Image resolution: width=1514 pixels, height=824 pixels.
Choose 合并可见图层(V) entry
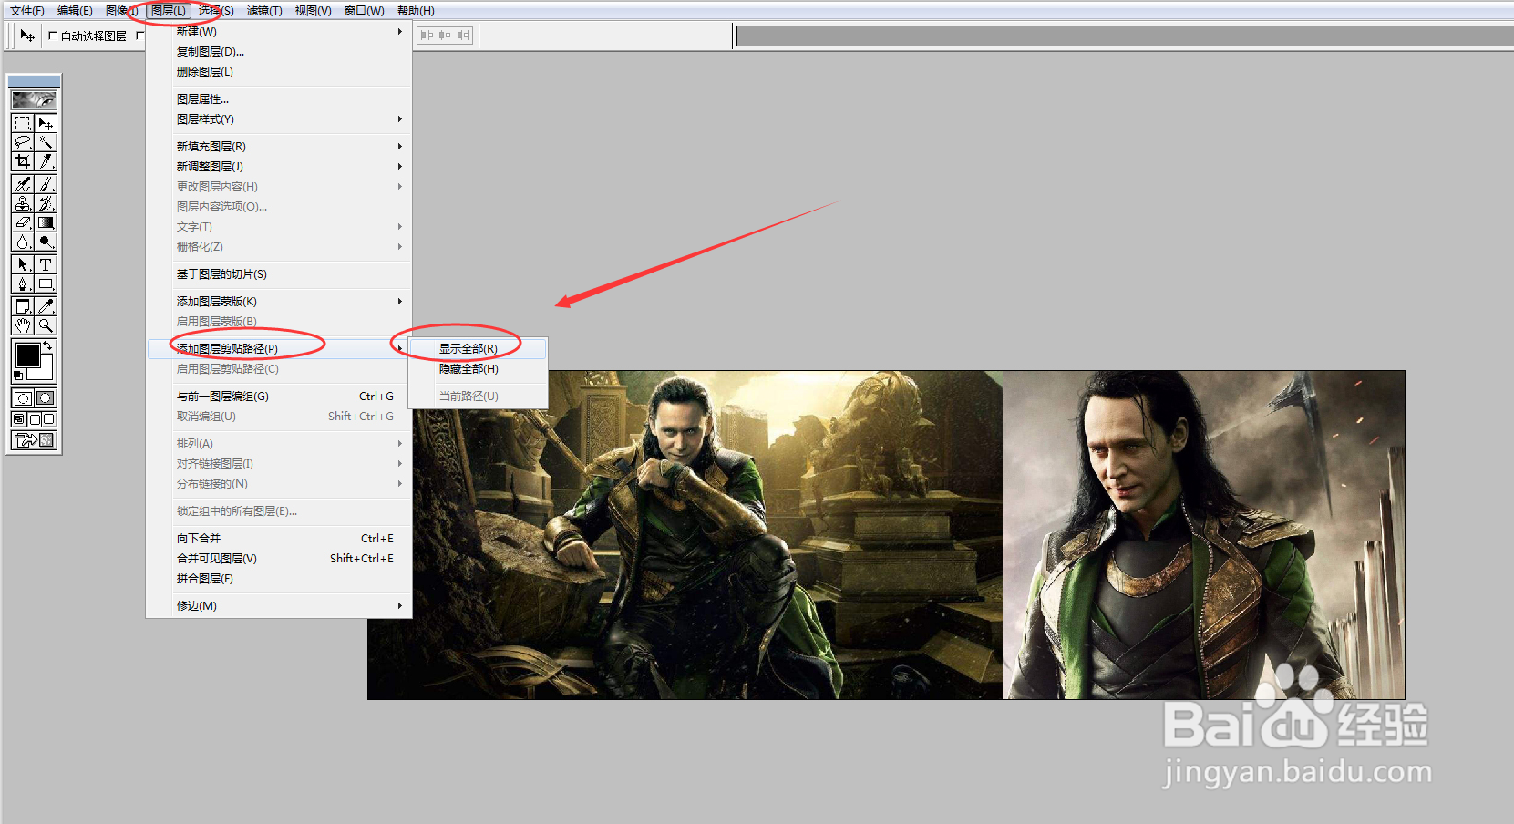280,559
